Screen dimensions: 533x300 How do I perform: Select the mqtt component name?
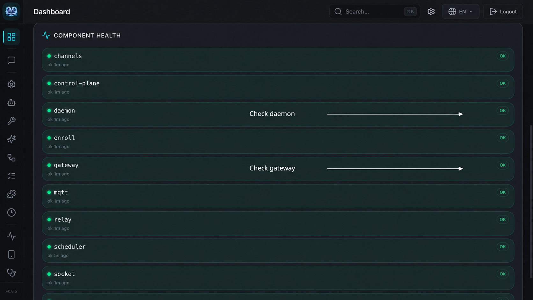pyautogui.click(x=61, y=192)
